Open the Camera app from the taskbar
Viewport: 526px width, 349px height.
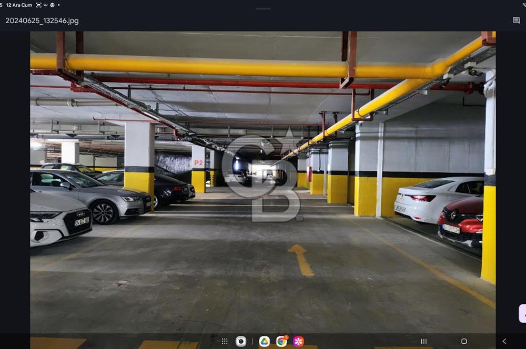pos(241,341)
